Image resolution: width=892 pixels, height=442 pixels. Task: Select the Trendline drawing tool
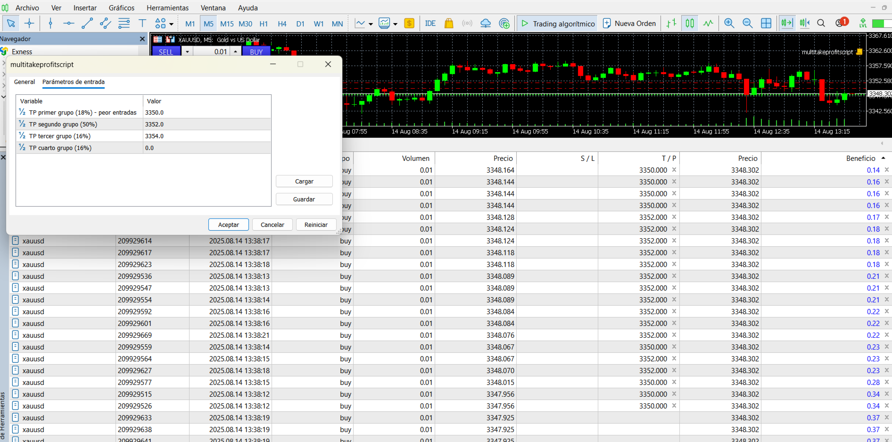pos(87,23)
